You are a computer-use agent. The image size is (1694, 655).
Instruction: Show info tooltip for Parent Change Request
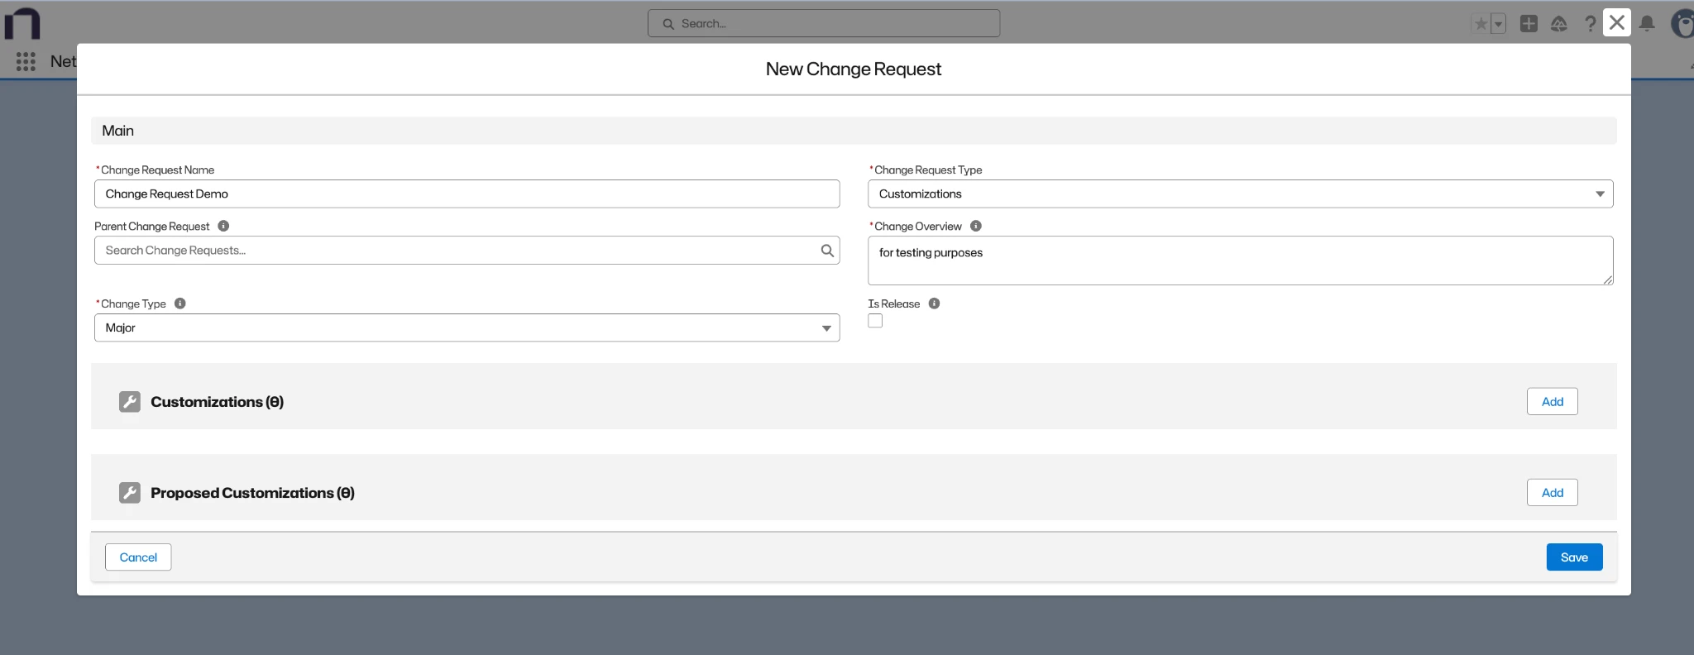pos(223,226)
